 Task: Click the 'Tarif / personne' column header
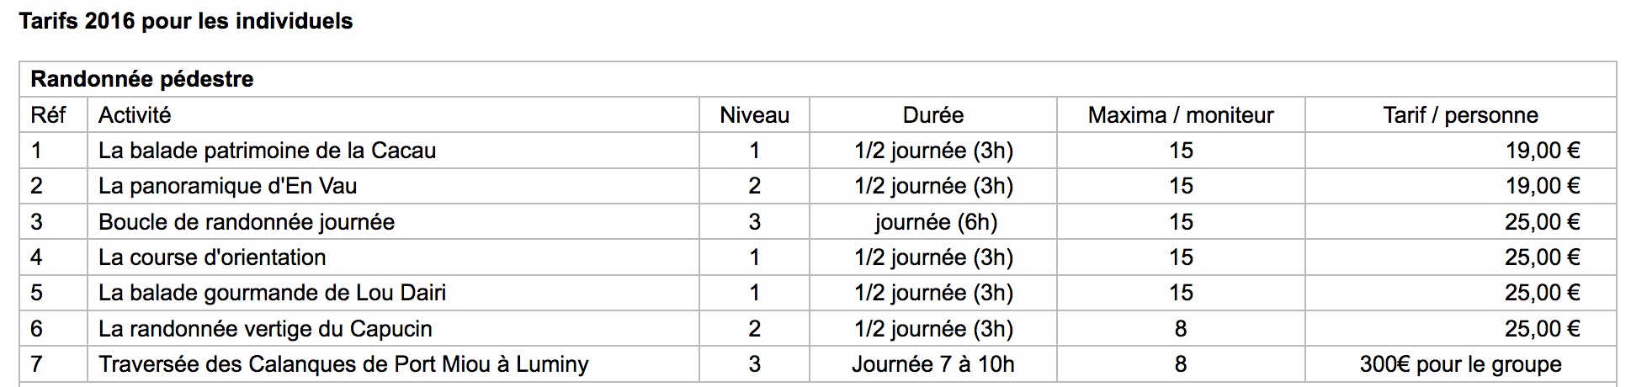[x=1460, y=115]
